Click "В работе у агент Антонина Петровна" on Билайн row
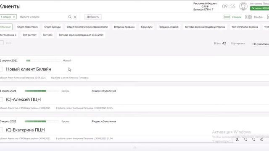Screen dimensions: 269x151 click(x=70, y=78)
